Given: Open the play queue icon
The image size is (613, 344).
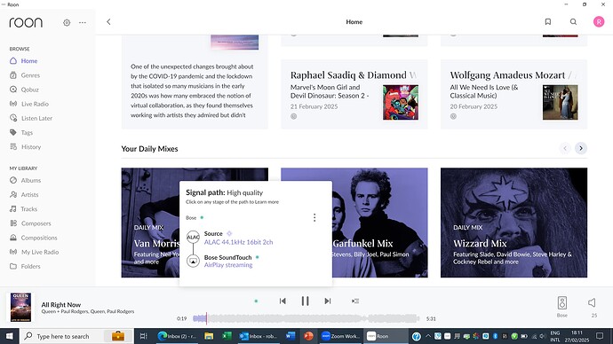Looking at the screenshot, I should (x=355, y=301).
